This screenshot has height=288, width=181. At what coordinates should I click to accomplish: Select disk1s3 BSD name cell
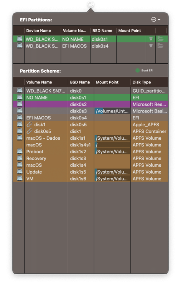point(78,159)
